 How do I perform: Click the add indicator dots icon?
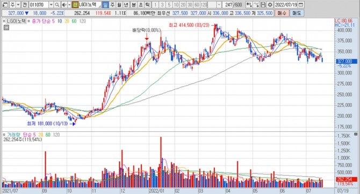point(249,5)
